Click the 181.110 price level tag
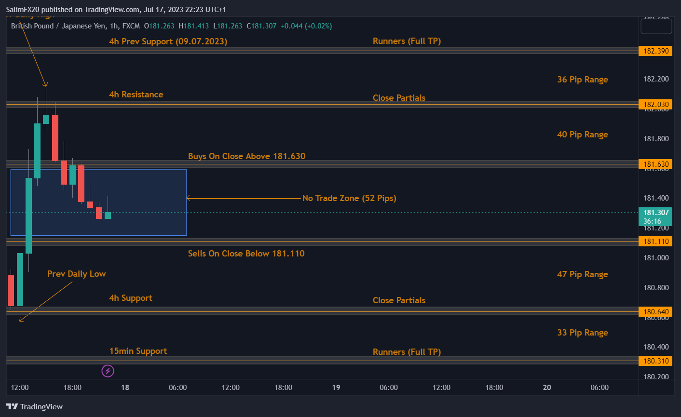This screenshot has height=417, width=681. [655, 242]
